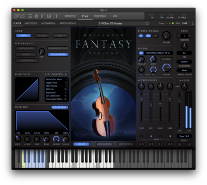Image resolution: width=207 pixels, height=185 pixels.
Task: Open the Western microtuning dropdown
Action: [184, 62]
